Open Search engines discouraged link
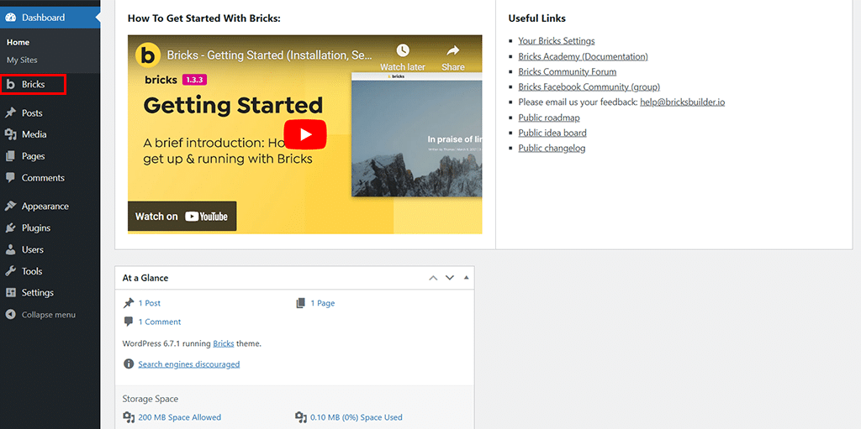 coord(189,364)
